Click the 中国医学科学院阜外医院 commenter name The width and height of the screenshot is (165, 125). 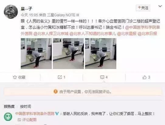pos(35,113)
